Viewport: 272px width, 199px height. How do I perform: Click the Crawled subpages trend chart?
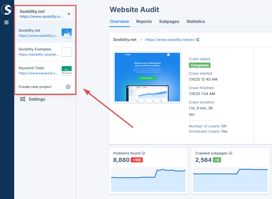pyautogui.click(x=230, y=179)
